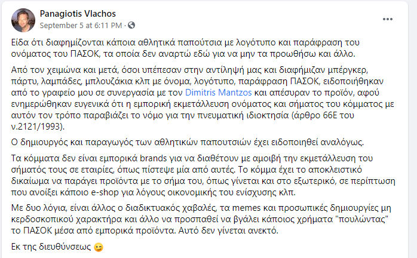Click the paragraph beginning Είδα ότι διαφημίζονται
The width and height of the screenshot is (417, 258).
tap(185, 48)
